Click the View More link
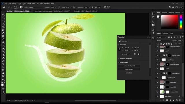 tap(129, 73)
